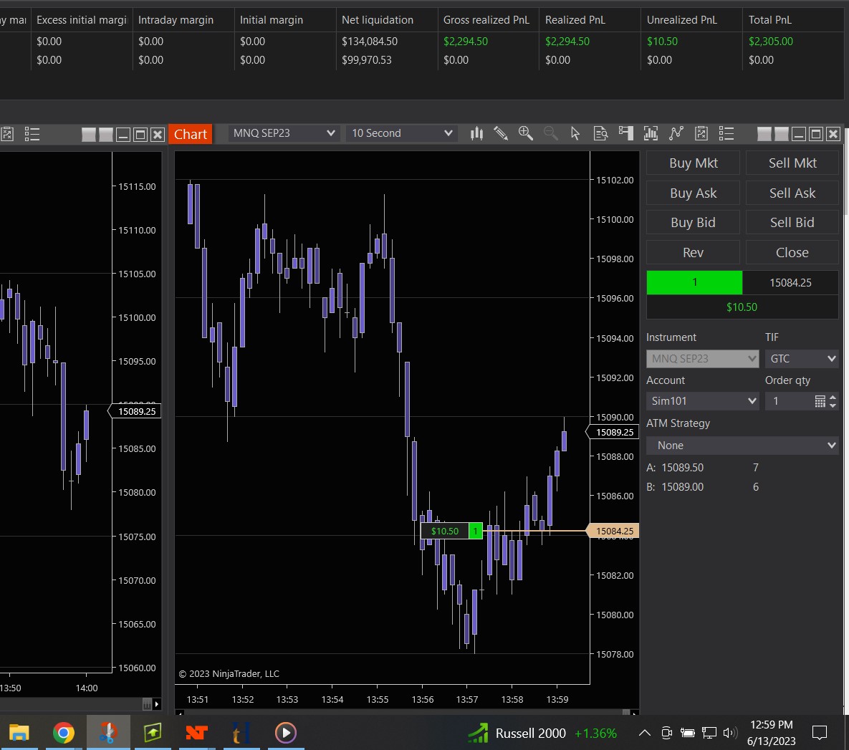This screenshot has width=849, height=750.
Task: Open the Sim101 account dropdown
Action: 702,401
